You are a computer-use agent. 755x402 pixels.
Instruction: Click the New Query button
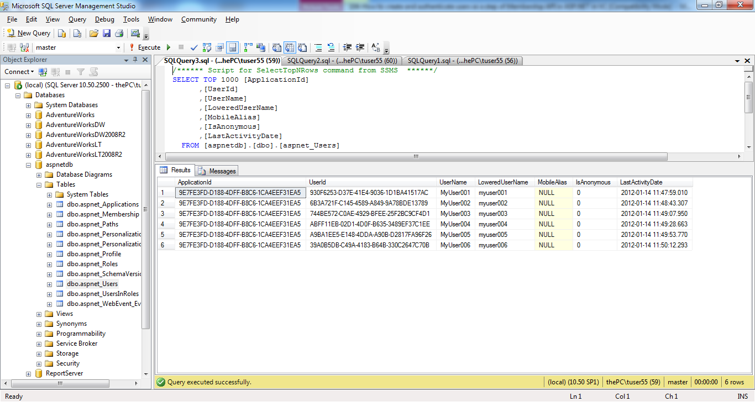coord(28,33)
